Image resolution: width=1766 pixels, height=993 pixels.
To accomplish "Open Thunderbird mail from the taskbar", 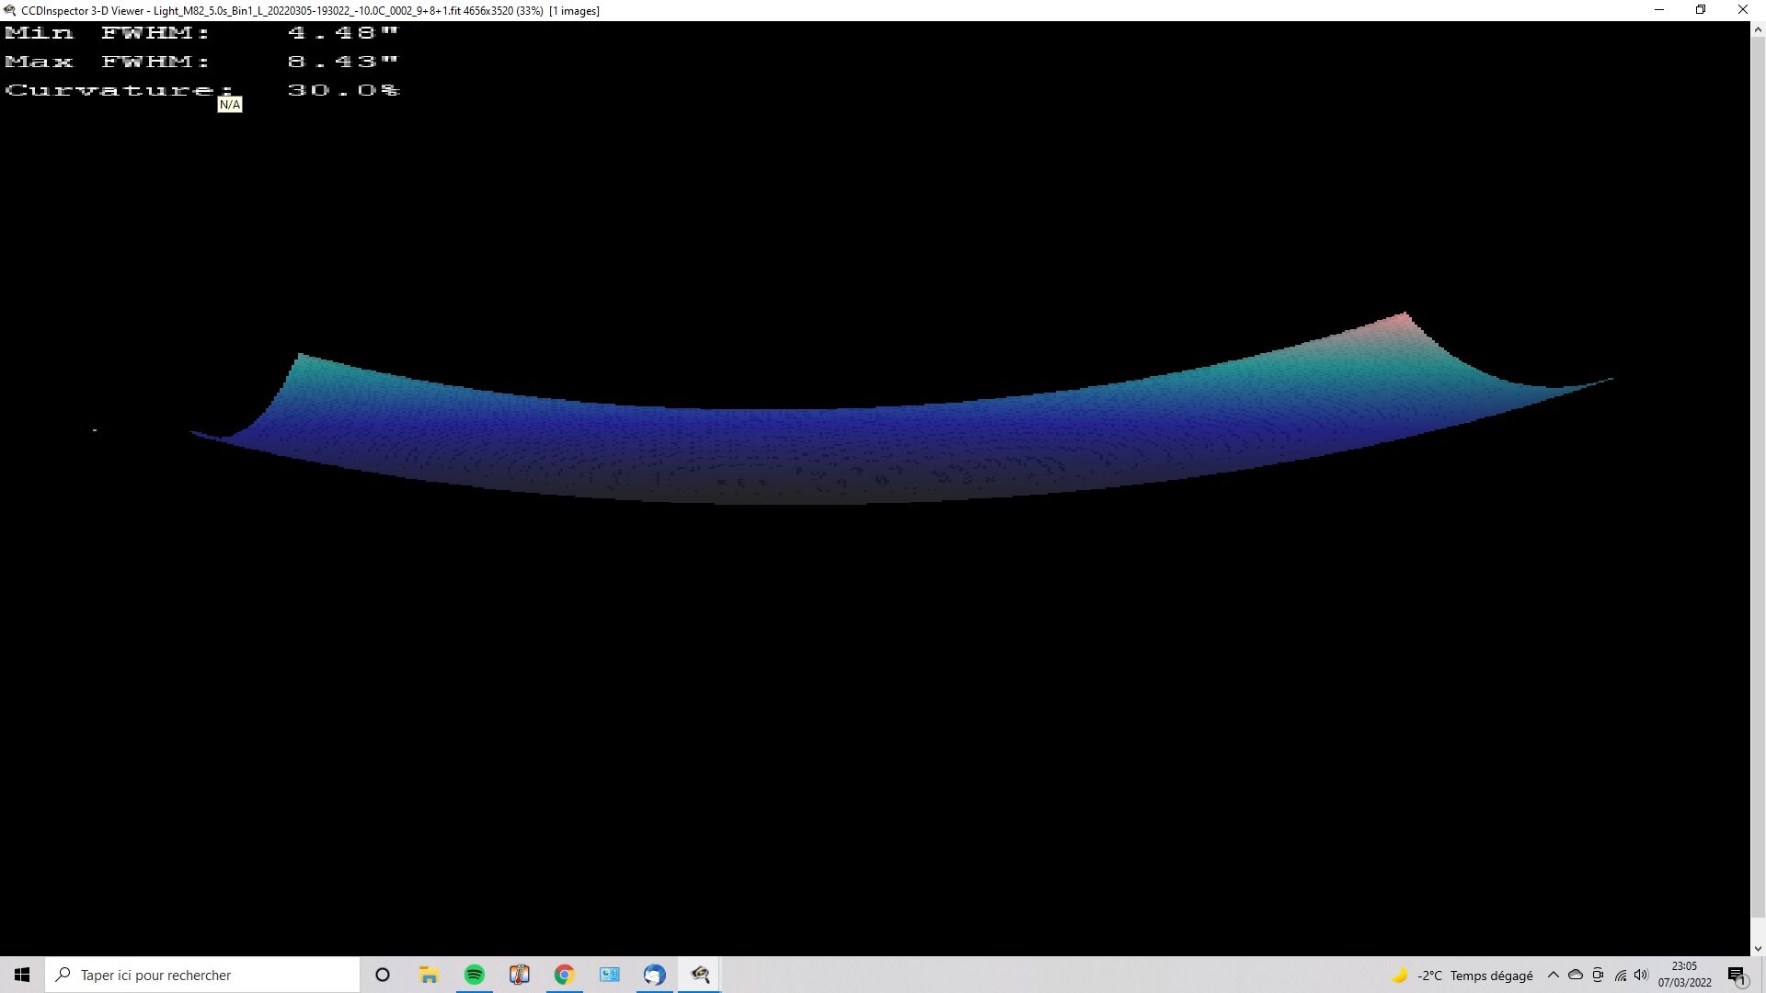I will 654,975.
